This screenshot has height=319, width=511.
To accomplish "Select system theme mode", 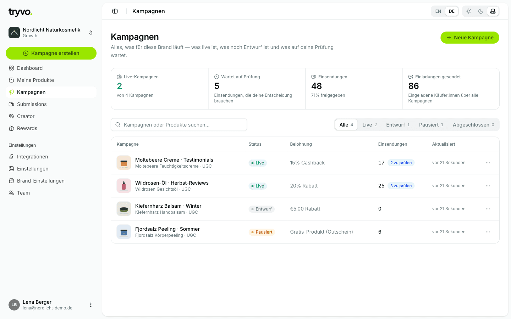I will pyautogui.click(x=493, y=11).
